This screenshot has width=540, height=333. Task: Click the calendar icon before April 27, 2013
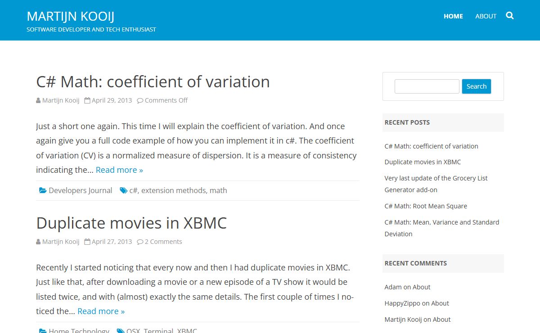coord(87,242)
